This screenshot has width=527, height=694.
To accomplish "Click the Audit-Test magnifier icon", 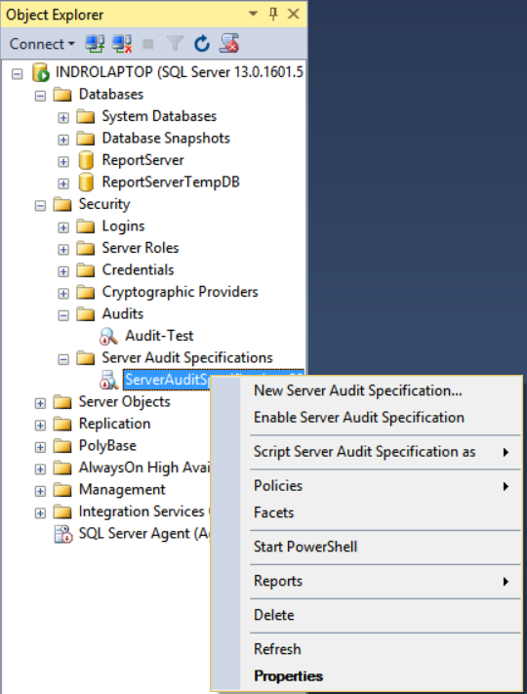I will click(x=108, y=336).
